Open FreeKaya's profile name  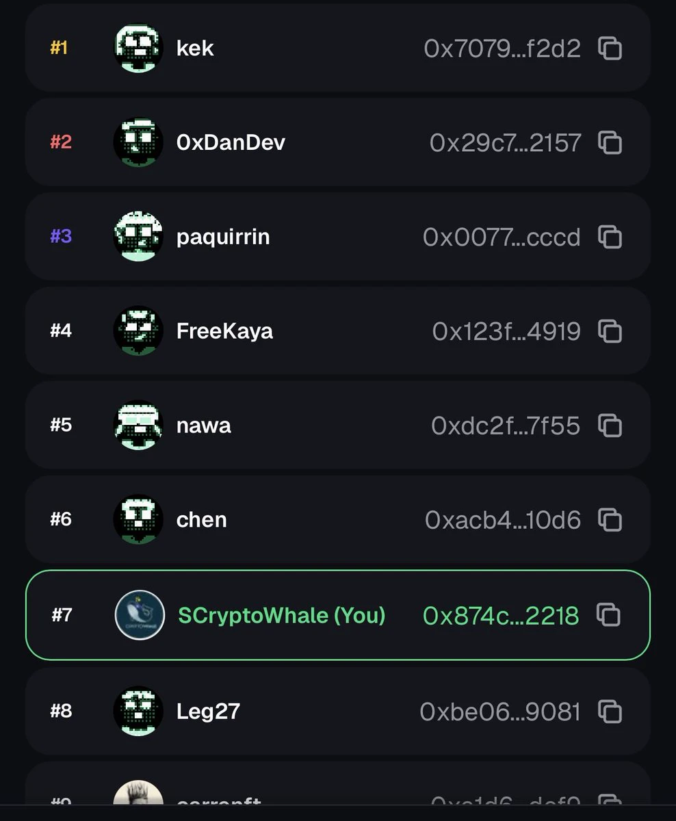pos(224,331)
